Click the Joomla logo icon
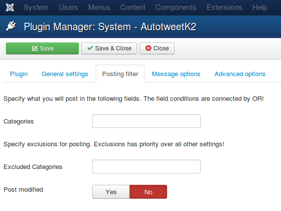 pos(10,7)
